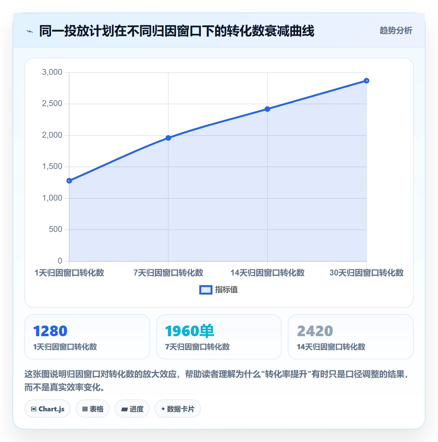Click the x-axis label 14天归因窗口转化数
Image resolution: width=438 pixels, height=442 pixels.
click(267, 273)
